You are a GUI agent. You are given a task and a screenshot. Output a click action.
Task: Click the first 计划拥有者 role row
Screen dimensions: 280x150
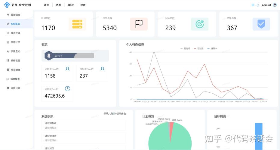pyautogui.click(x=84, y=125)
